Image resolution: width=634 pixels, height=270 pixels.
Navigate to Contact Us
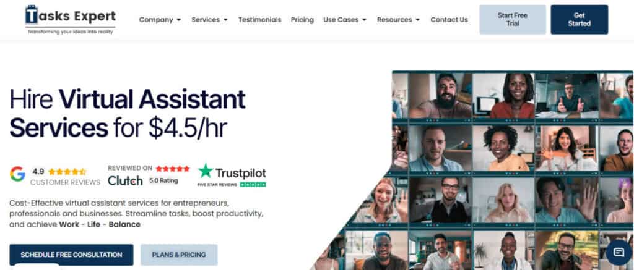(449, 19)
